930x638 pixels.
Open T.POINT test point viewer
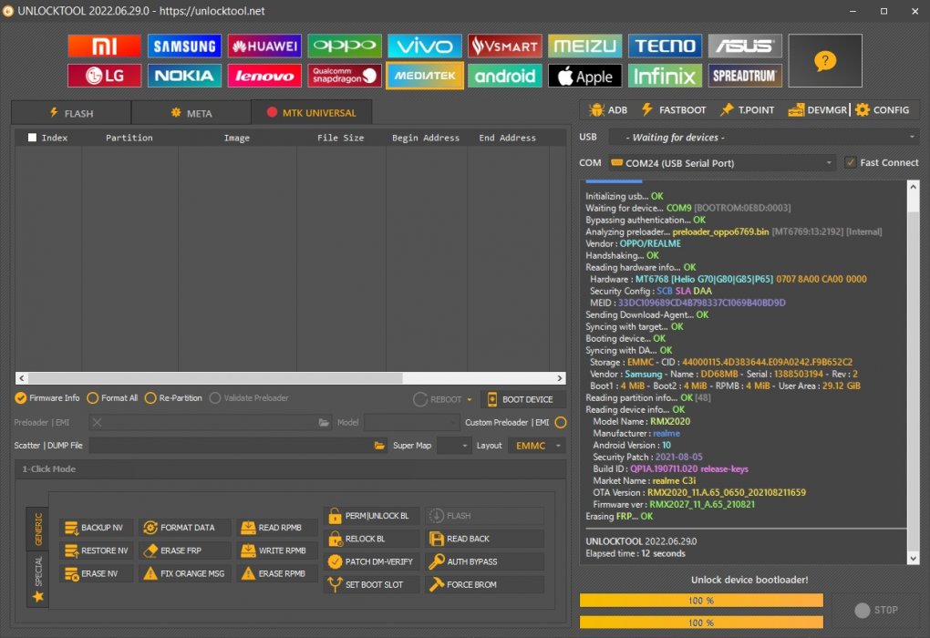point(748,109)
